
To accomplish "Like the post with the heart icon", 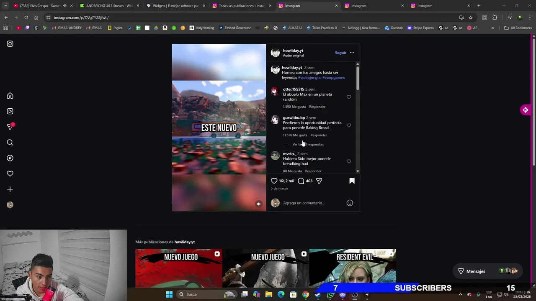I will (x=274, y=181).
